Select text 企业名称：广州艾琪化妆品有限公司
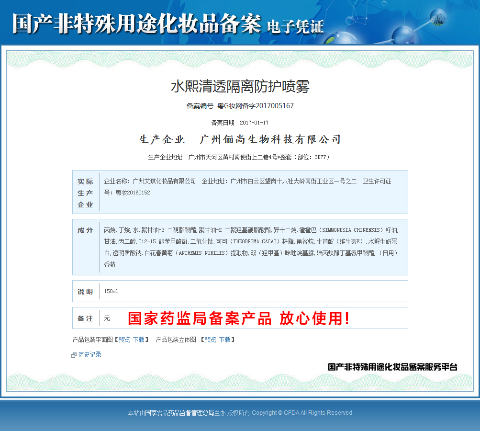 150,181
